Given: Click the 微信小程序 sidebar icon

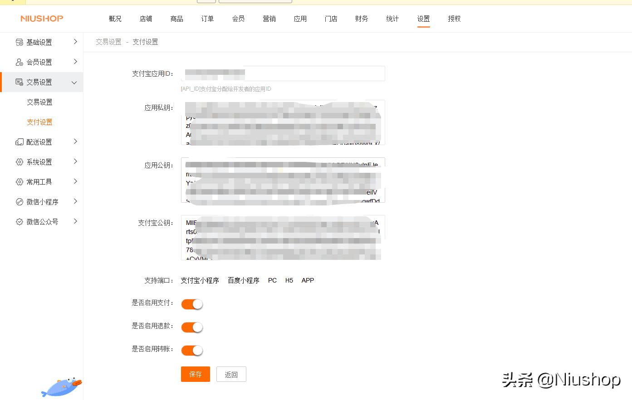Looking at the screenshot, I should coord(19,201).
